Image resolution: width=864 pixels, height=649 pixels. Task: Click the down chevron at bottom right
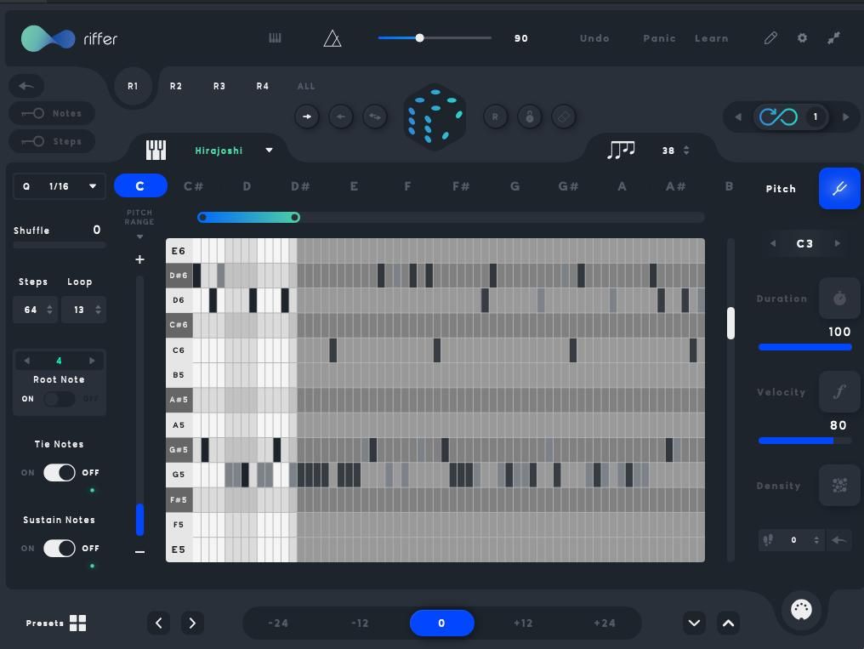click(x=694, y=623)
